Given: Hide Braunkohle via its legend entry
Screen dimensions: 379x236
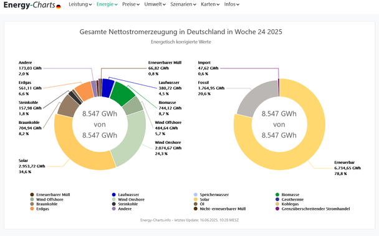Looking at the screenshot, I should (x=44, y=204).
